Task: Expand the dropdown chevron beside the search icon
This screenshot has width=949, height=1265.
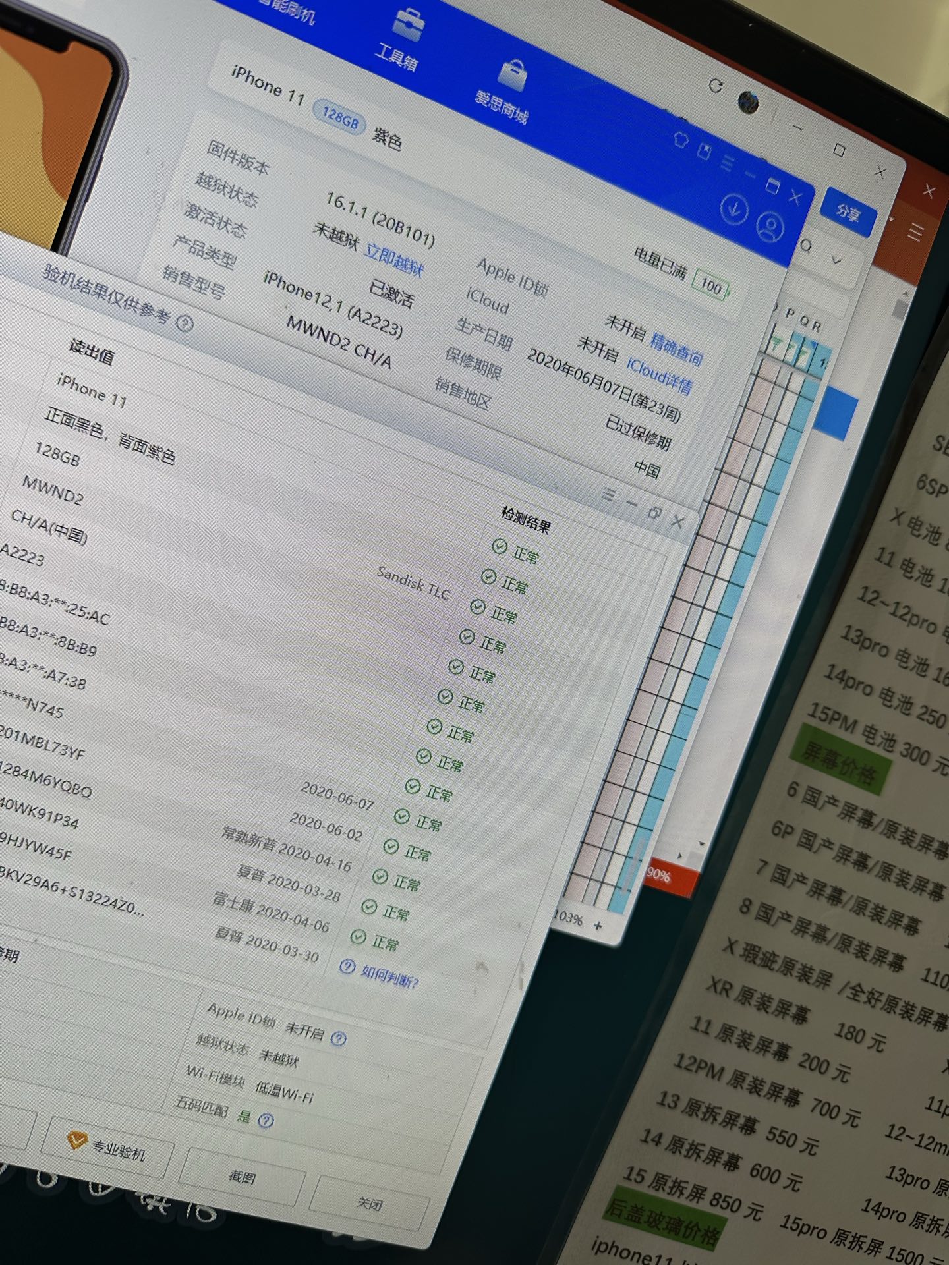Action: (x=836, y=260)
